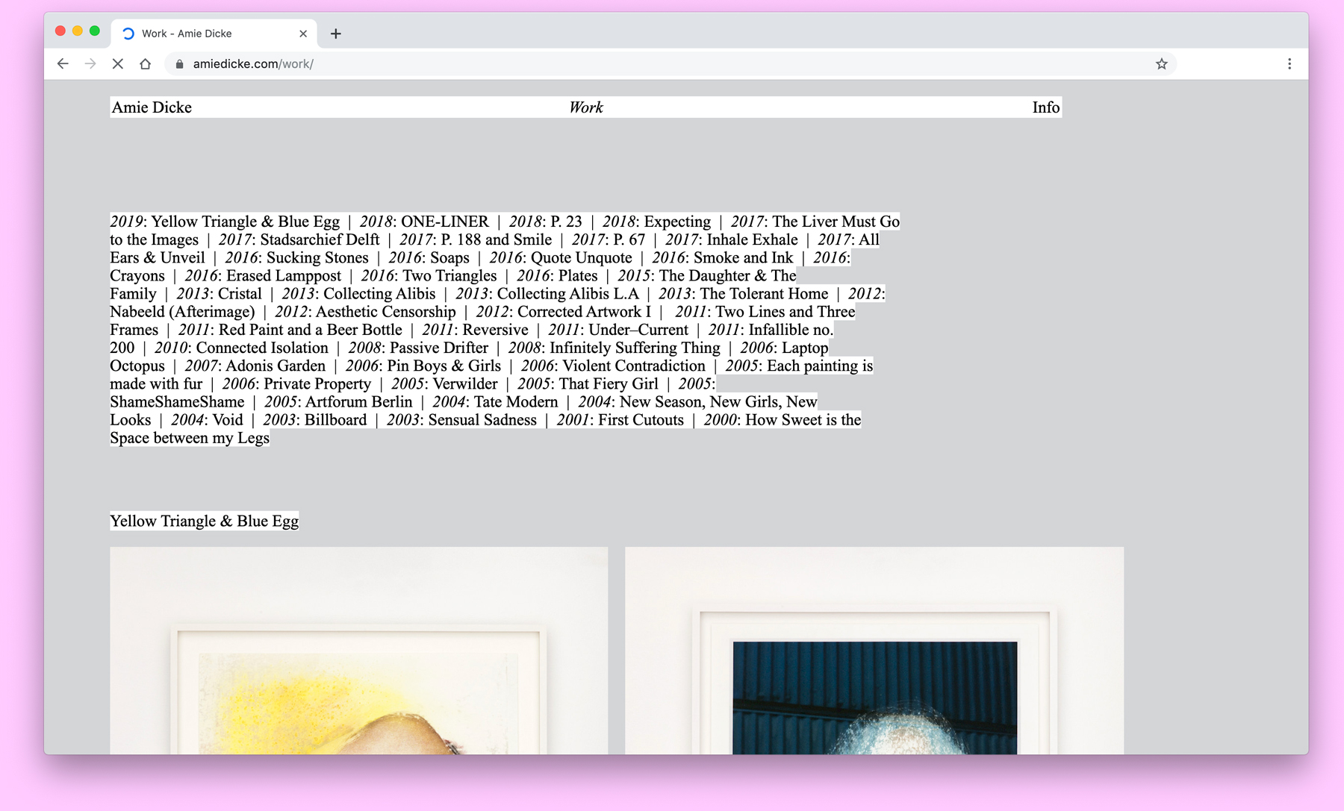Open the Sucking Stones link
1344x811 pixels.
click(317, 257)
